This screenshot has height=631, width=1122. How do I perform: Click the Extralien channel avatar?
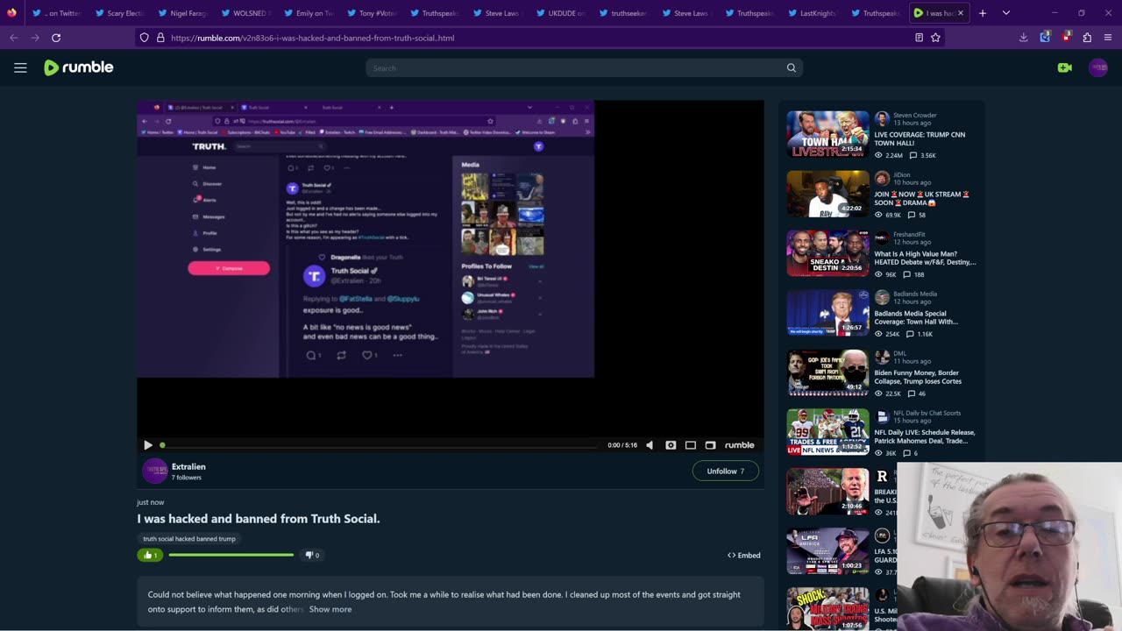tap(154, 471)
